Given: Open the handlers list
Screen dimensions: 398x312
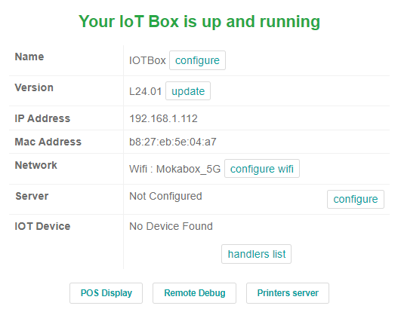Looking at the screenshot, I should (x=256, y=254).
